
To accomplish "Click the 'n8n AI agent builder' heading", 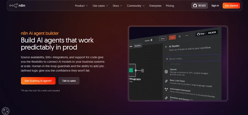I will point(40,33).
